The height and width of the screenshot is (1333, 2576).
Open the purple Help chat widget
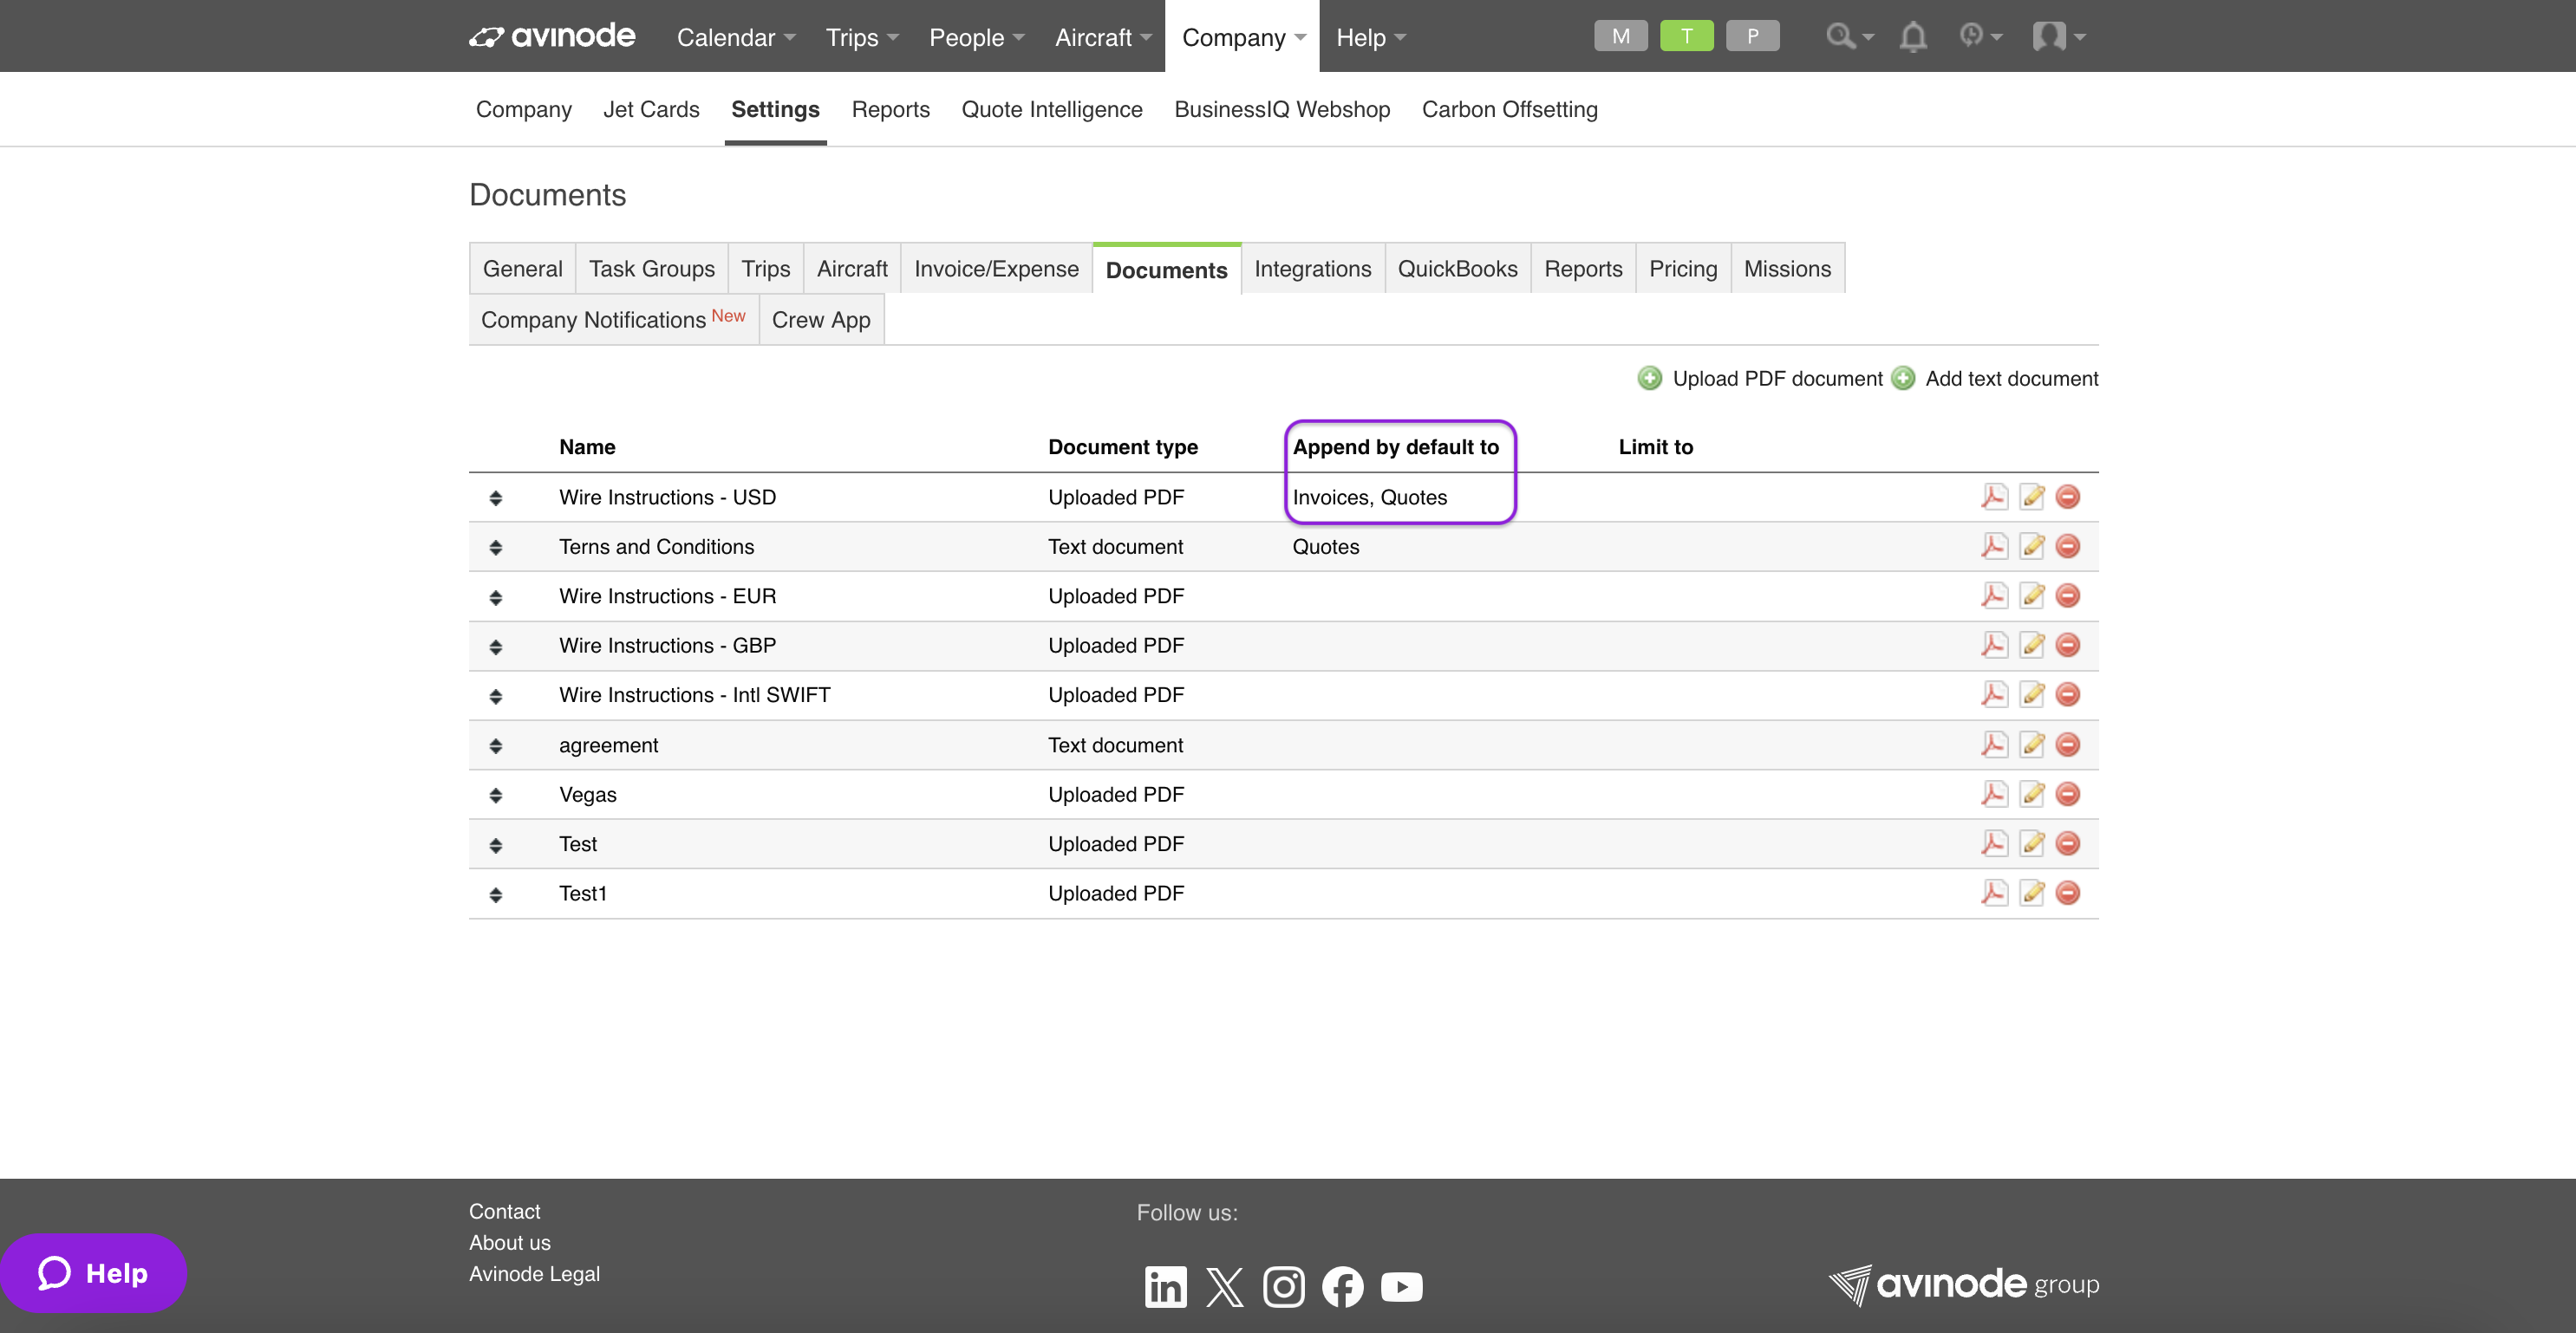pyautogui.click(x=93, y=1273)
